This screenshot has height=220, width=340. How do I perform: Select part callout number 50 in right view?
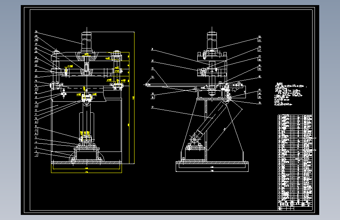coord(260,37)
